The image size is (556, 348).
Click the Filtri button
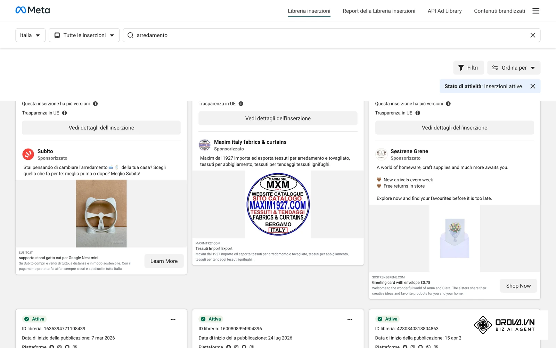468,68
